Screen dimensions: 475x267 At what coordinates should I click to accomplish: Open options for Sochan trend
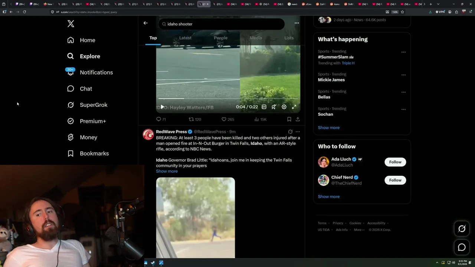403,109
